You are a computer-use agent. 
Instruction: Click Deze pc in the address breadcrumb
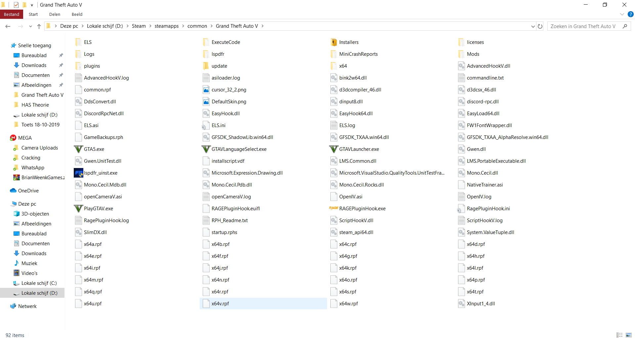point(69,26)
